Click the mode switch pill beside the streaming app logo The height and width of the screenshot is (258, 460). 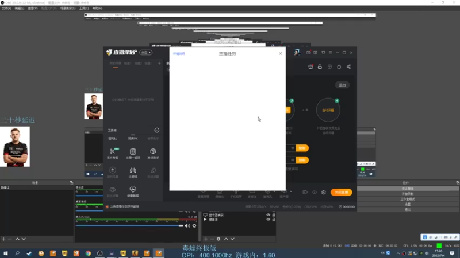[146, 53]
